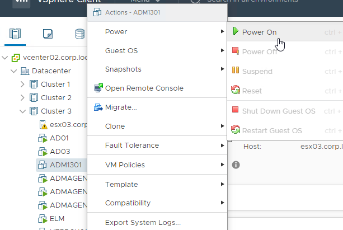Open the VM Policies menu entry
The height and width of the screenshot is (230, 343).
[157, 165]
